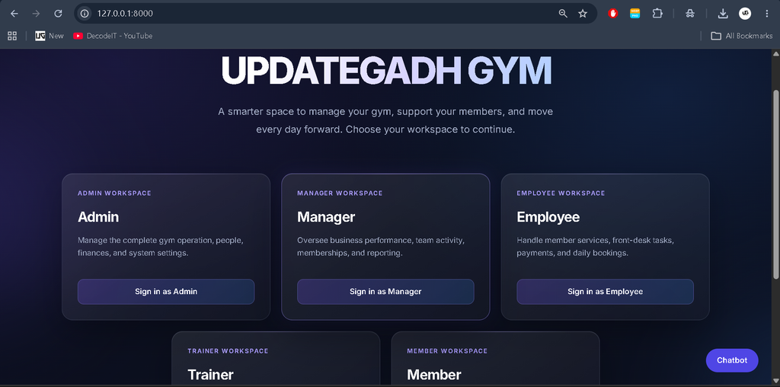Click the UPDATEGADH GYM heading
Screen dimensions: 780x387
(x=386, y=71)
